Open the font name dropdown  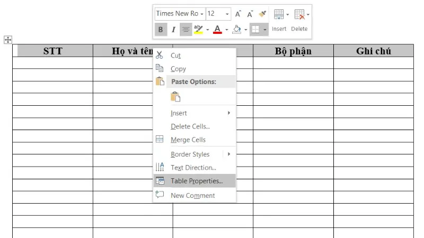202,14
